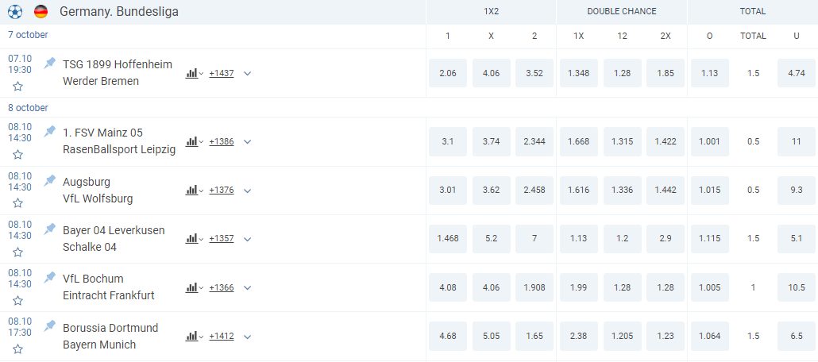Viewport: 818px width, 362px height.
Task: Click the soccer ball sport icon
Action: (x=14, y=12)
